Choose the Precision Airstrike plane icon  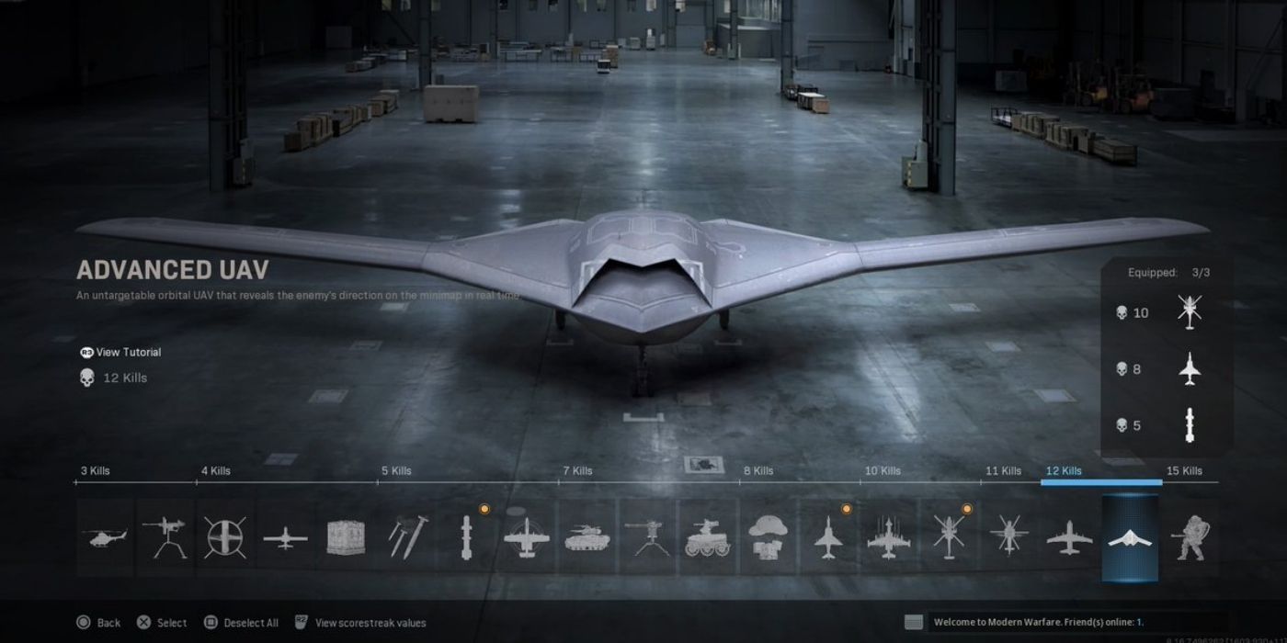click(526, 538)
